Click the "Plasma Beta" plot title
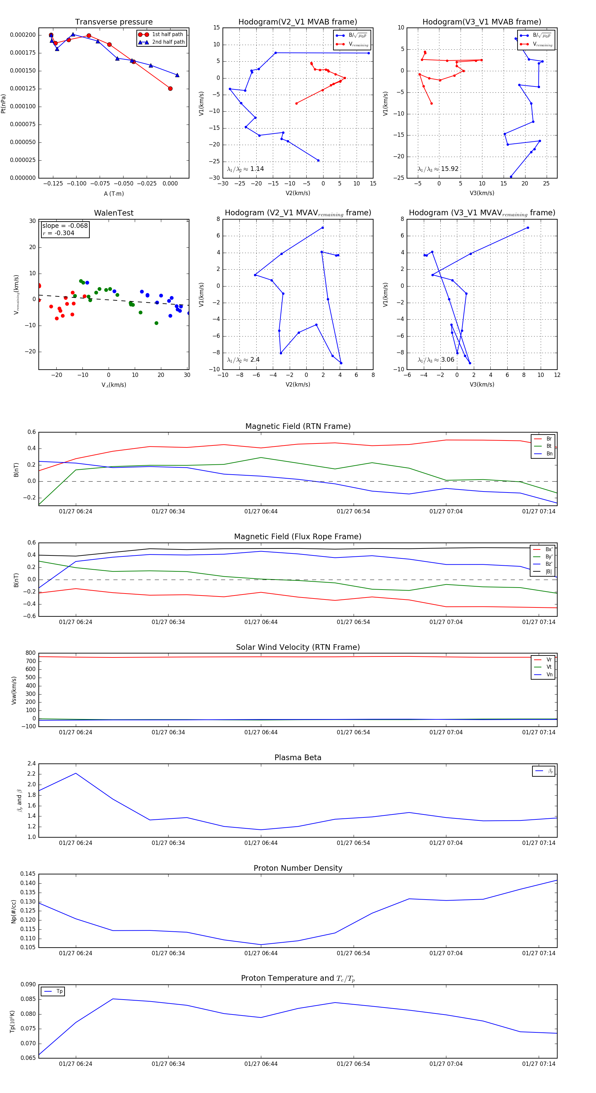This screenshot has width=596, height=1093. pos(298,757)
